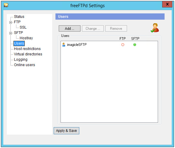Click the Add ... button
This screenshot has height=148, width=175.
tap(69, 28)
